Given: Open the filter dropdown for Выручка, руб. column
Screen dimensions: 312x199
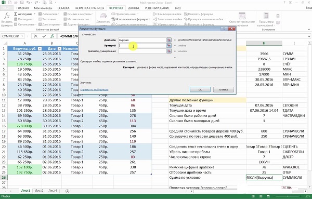Looking at the screenshot, I should pos(40,49).
